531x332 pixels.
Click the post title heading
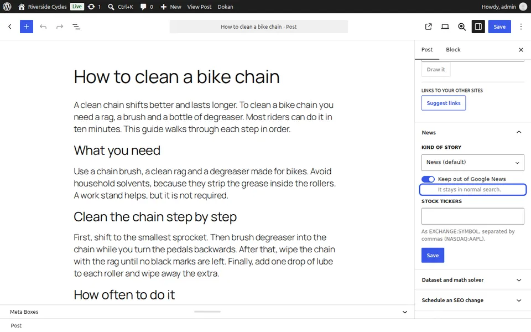tap(176, 77)
